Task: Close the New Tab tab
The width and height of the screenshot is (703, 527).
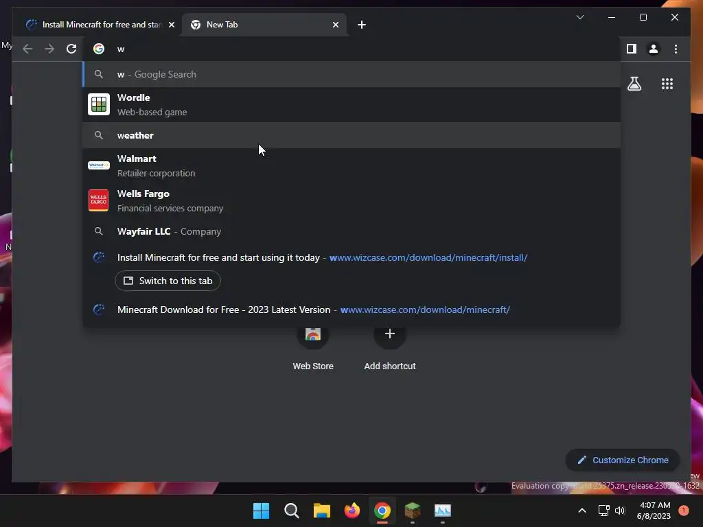Action: [x=335, y=25]
